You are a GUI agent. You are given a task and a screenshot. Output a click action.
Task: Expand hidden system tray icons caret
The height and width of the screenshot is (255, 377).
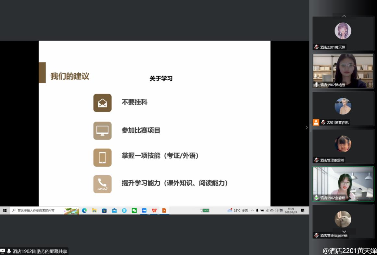(x=252, y=210)
